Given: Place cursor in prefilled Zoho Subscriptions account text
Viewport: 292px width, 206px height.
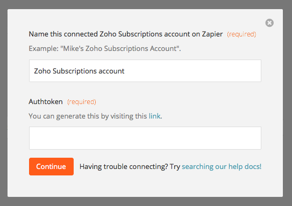Looking at the screenshot, I should pyautogui.click(x=79, y=71).
